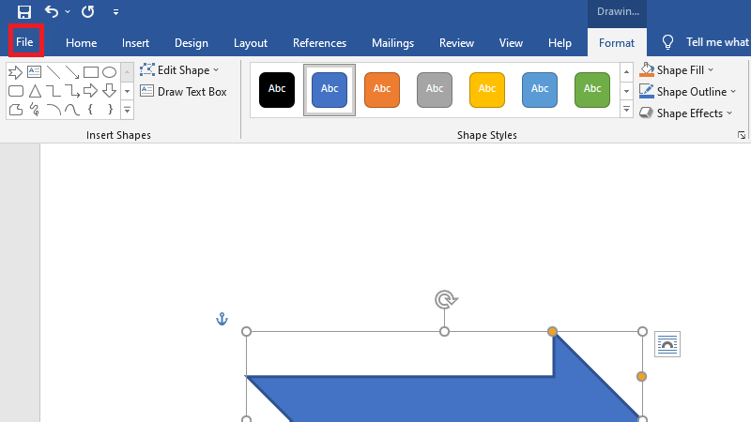Open the File tab
The image size is (751, 422).
(x=24, y=42)
